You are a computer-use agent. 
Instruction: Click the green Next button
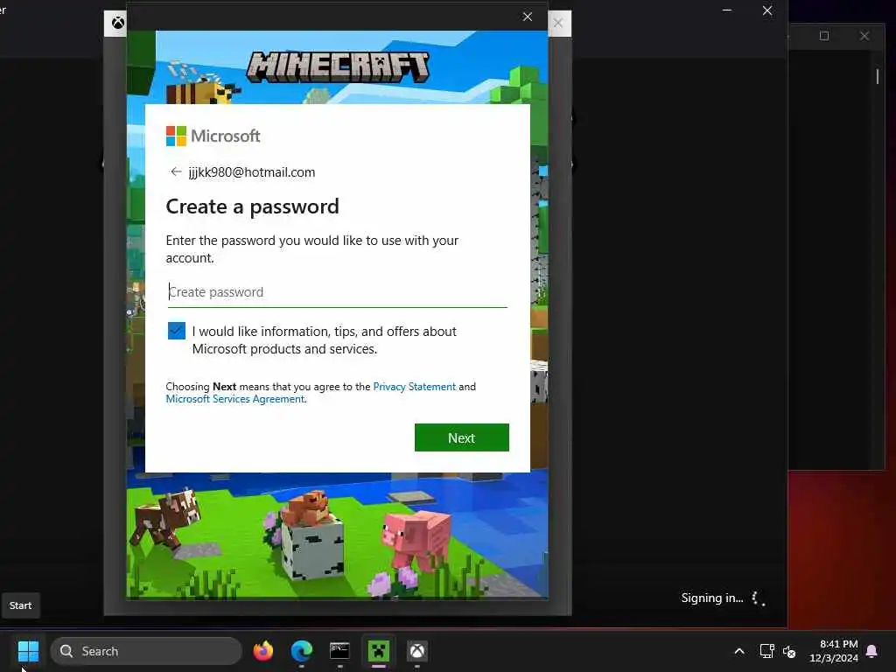(462, 437)
